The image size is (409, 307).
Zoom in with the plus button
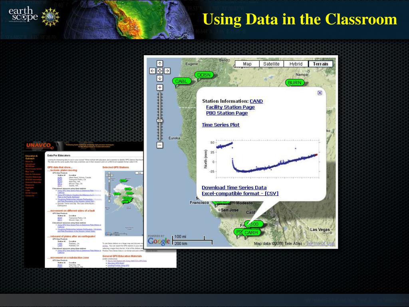click(160, 88)
